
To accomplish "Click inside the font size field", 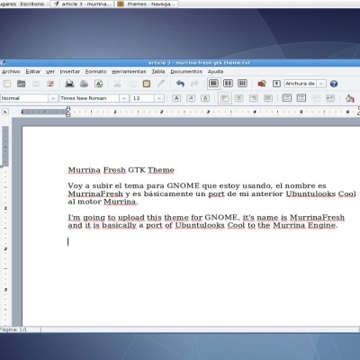I will [x=142, y=98].
